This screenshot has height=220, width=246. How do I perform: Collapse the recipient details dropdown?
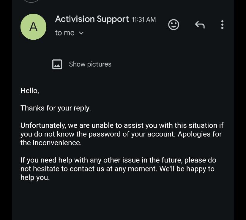(81, 33)
